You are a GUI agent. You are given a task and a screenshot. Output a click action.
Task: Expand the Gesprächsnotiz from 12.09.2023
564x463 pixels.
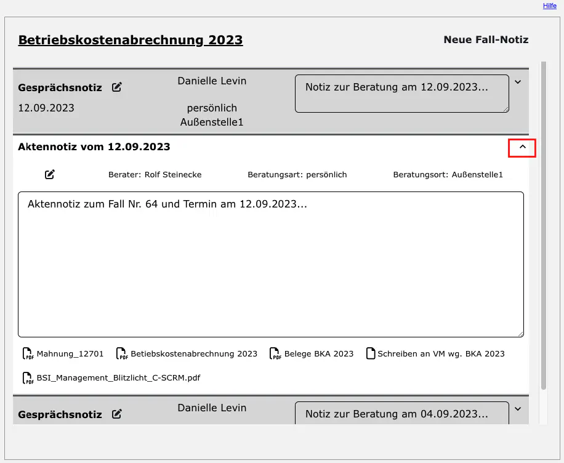518,82
